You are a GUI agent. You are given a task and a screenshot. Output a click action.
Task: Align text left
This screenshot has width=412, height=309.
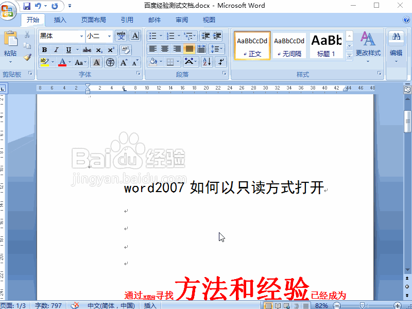[x=152, y=49]
